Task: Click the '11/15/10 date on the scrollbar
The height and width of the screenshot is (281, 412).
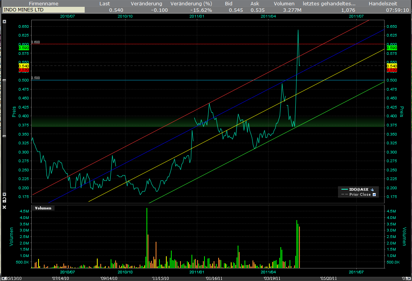Action: click(160, 278)
